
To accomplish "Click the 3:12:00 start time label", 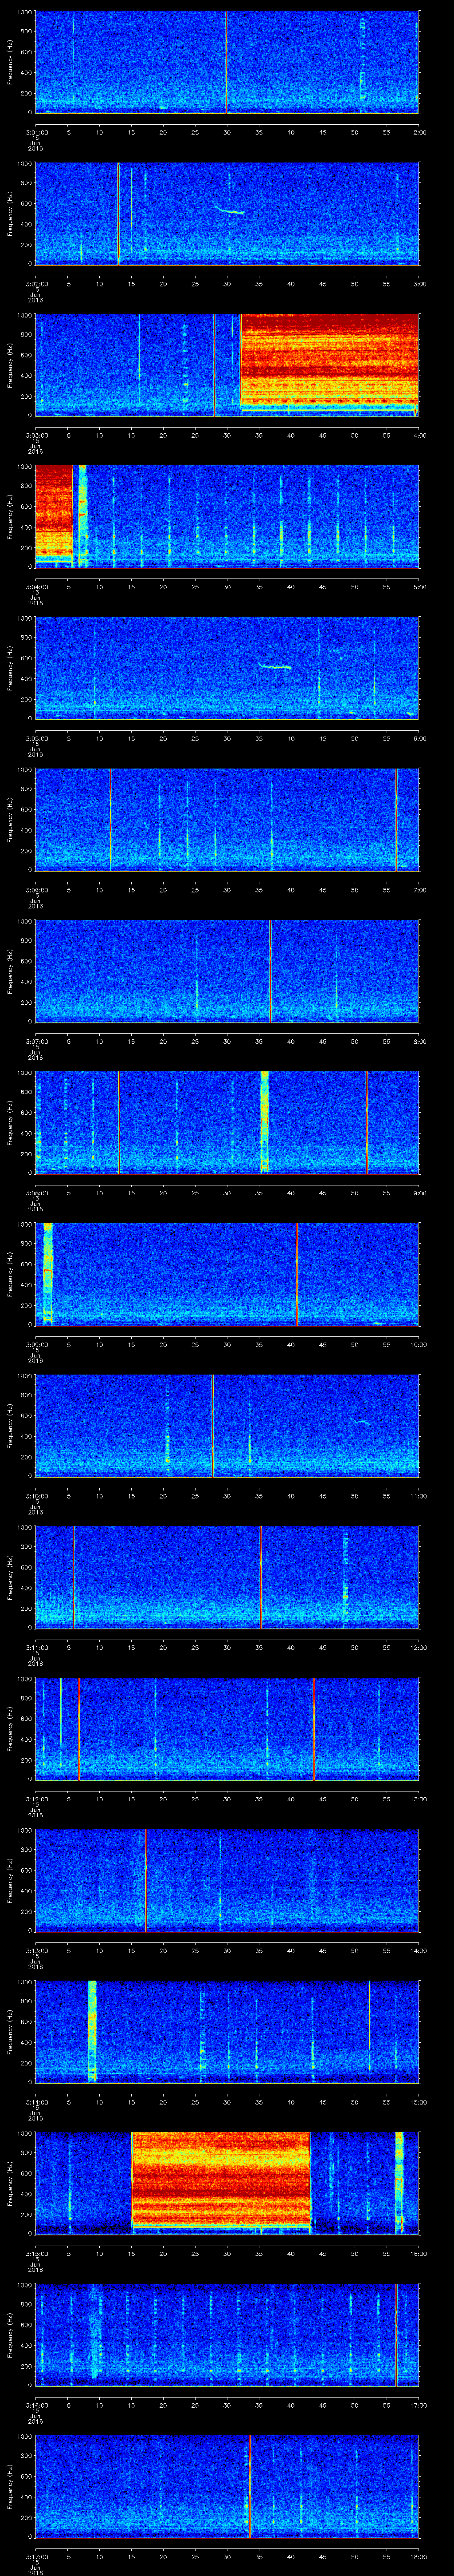I will pyautogui.click(x=37, y=1798).
